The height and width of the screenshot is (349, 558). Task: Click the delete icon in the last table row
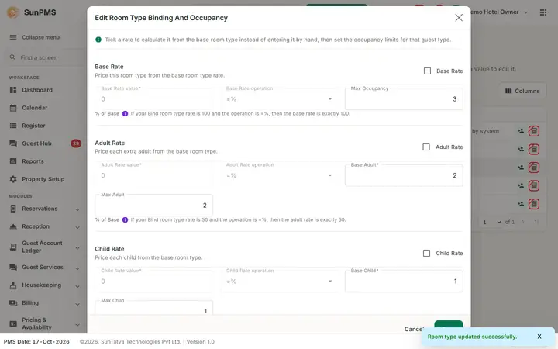click(x=533, y=204)
